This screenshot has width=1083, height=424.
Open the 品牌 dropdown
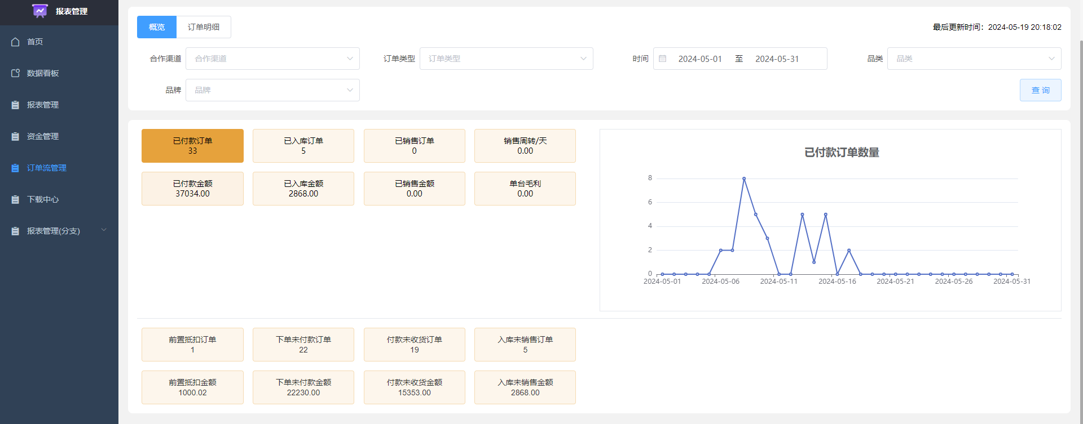(x=272, y=90)
